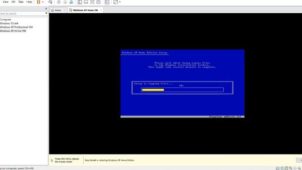Enter full screen mode icon
The width and height of the screenshot is (302, 170).
92,2
